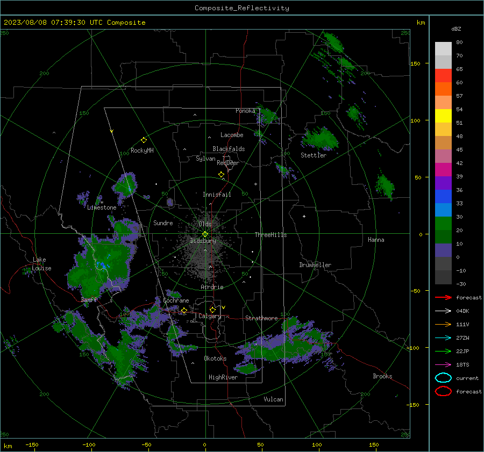Click the RockyMH label
This screenshot has height=452, width=484.
point(142,150)
